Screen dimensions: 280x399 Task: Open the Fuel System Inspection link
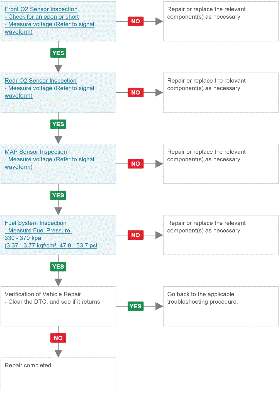pyautogui.click(x=35, y=223)
